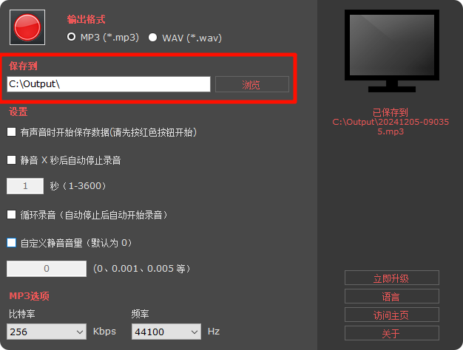This screenshot has height=350, width=463.
Task: Select WAV (*.wav) output format
Action: click(152, 38)
